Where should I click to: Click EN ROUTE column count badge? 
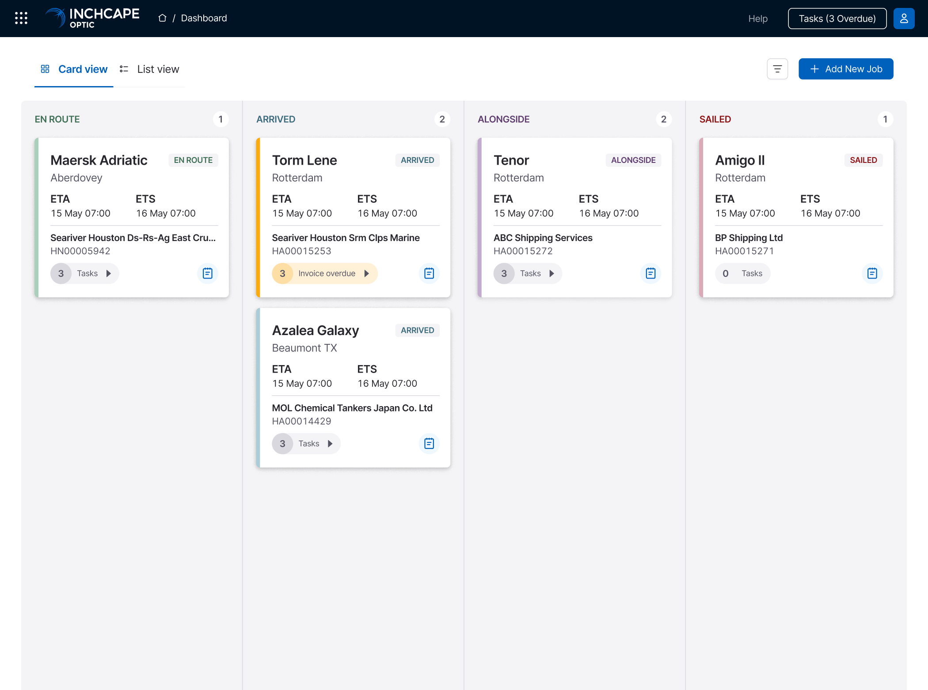pos(221,119)
